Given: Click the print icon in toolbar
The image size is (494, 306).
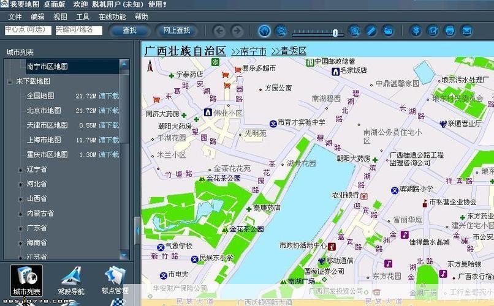Looking at the screenshot, I should click(450, 31).
